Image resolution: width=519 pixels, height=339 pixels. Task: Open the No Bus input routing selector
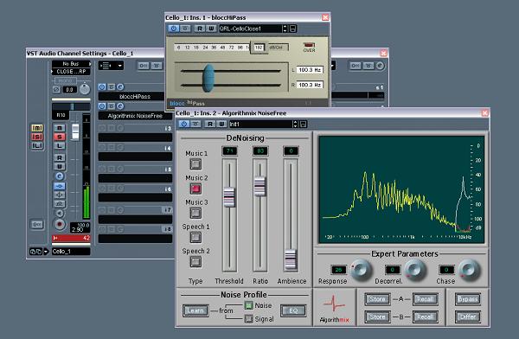[x=71, y=64]
